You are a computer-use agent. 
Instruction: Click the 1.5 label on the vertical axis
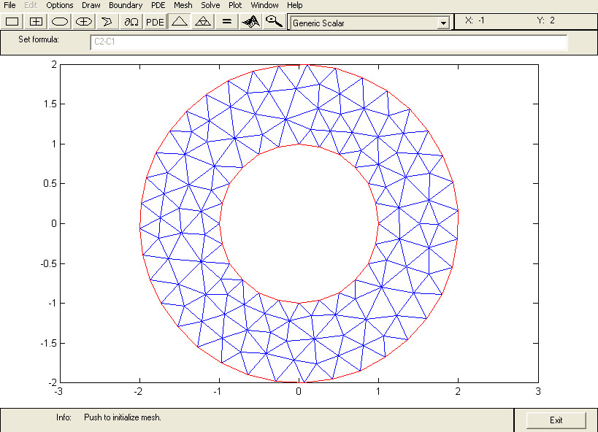[x=49, y=104]
